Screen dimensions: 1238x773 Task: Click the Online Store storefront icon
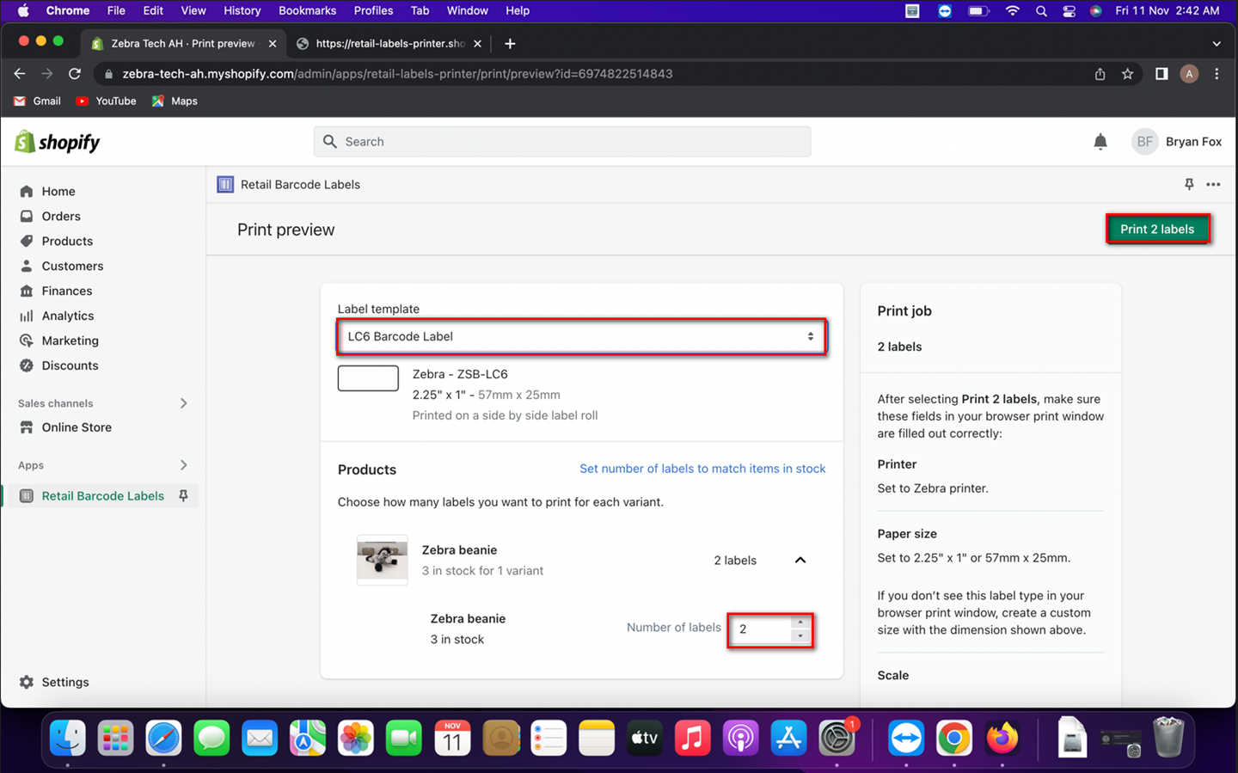coord(27,427)
